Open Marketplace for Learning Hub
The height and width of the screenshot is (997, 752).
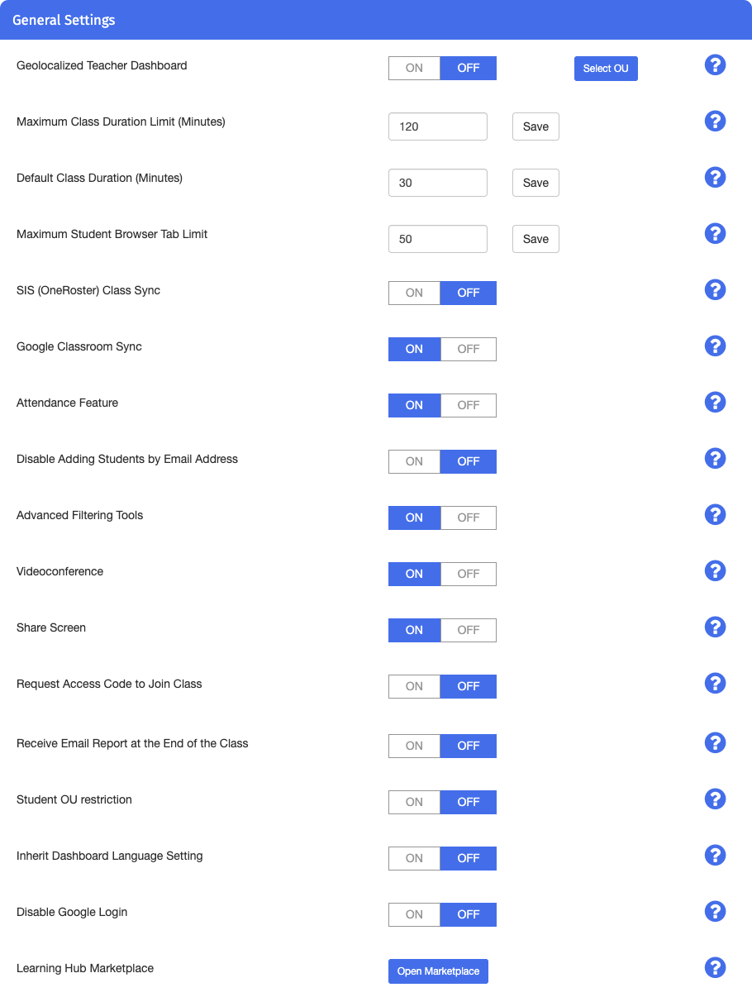pyautogui.click(x=438, y=971)
